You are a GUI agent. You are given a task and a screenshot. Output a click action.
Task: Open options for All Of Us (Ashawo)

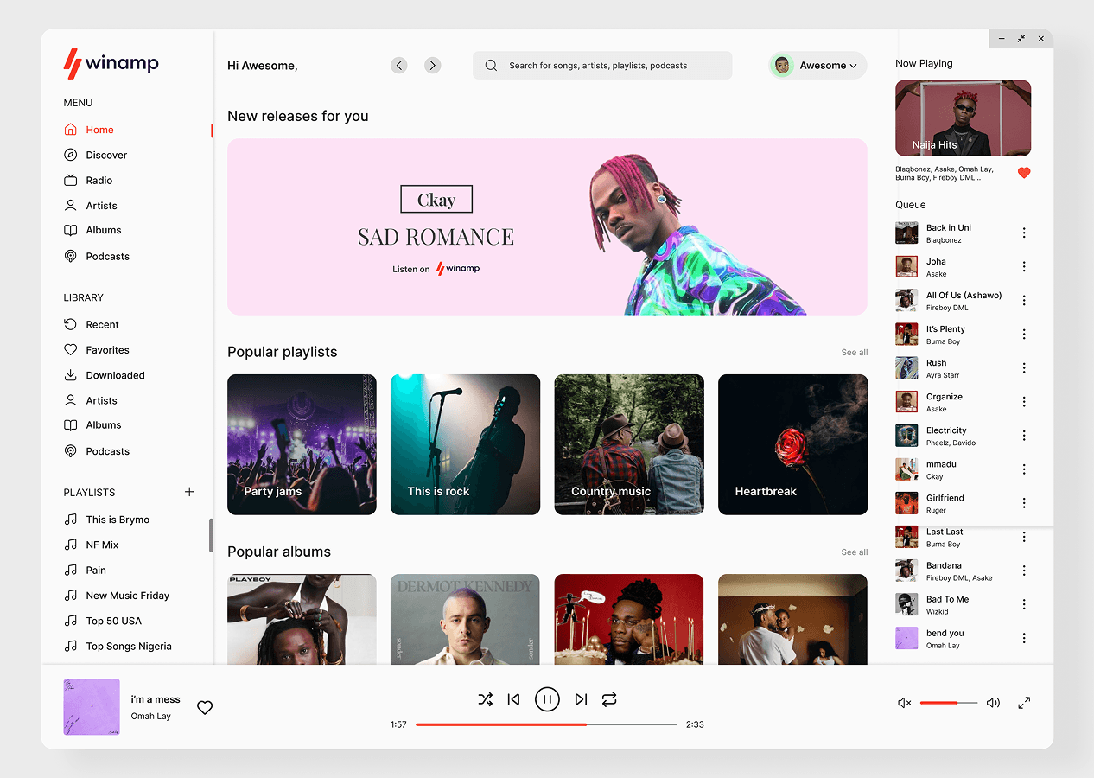(x=1024, y=300)
